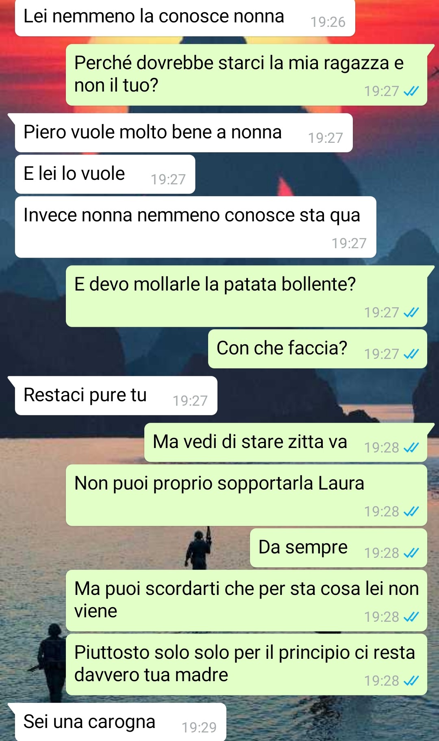Tap read ticks on "Perché dovrebbe starci" message
The height and width of the screenshot is (741, 439).
click(x=411, y=91)
